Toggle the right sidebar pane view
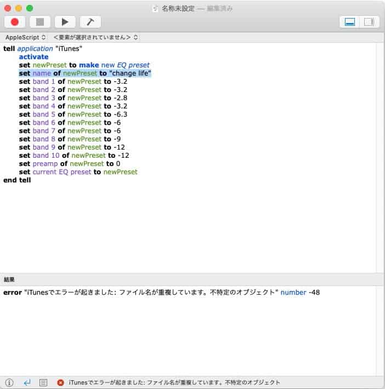 pyautogui.click(x=369, y=22)
